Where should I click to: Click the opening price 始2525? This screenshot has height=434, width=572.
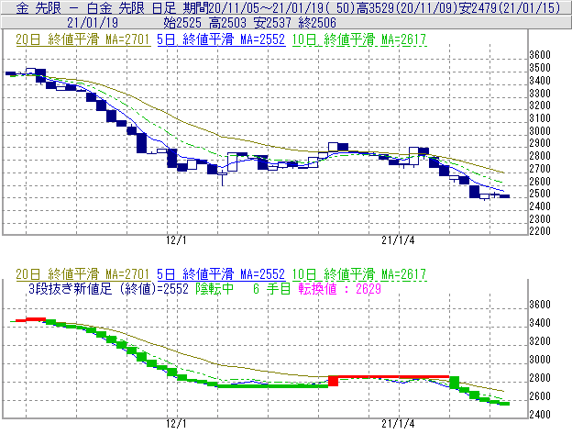[x=182, y=23]
